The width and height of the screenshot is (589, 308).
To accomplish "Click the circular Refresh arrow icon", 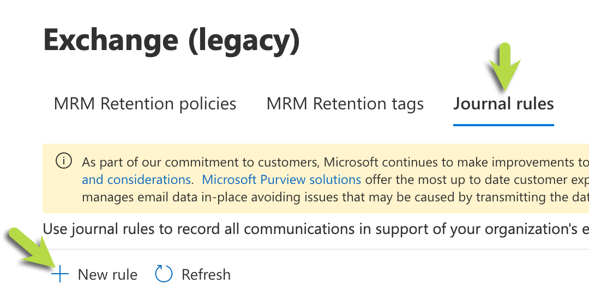I will coord(164,274).
